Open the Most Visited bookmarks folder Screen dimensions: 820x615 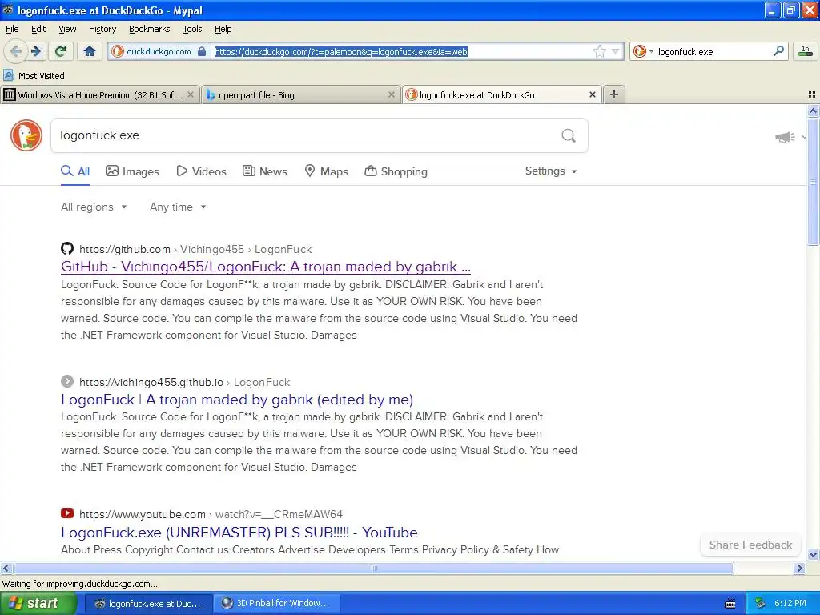point(34,76)
